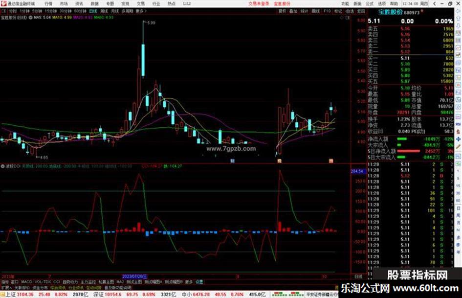Viewport: 462px width, 298px height.
Task: Click the 标记 mark button
Action: [338, 11]
